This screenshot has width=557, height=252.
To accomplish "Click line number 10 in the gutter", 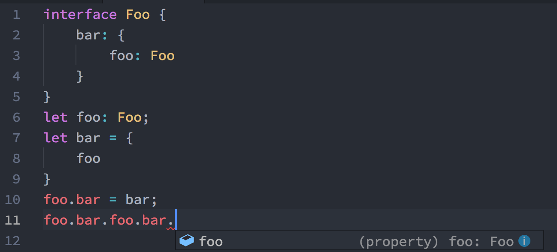I will click(x=13, y=200).
